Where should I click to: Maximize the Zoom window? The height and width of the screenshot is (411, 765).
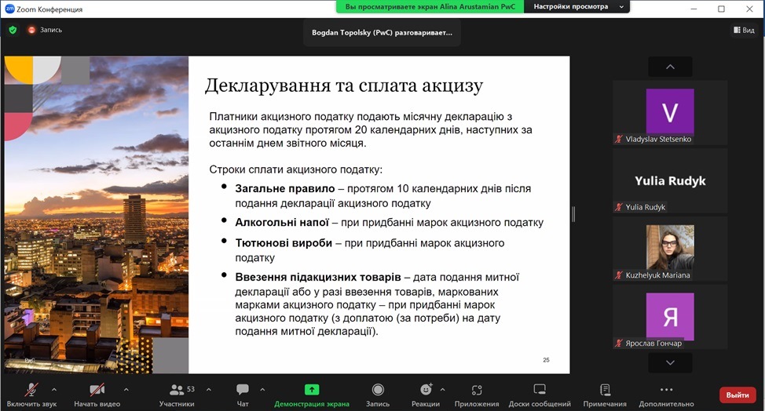[721, 9]
